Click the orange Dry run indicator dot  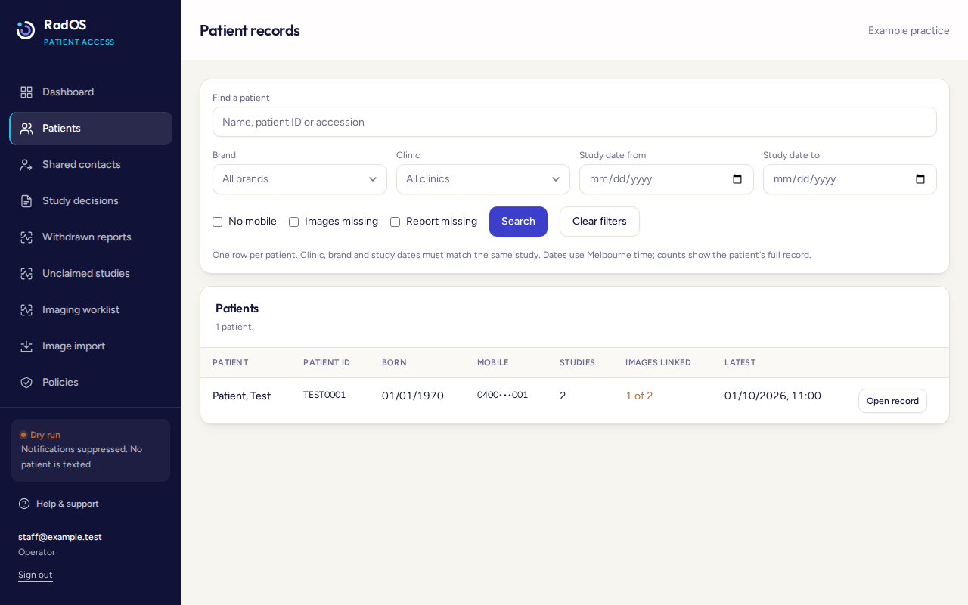[23, 435]
